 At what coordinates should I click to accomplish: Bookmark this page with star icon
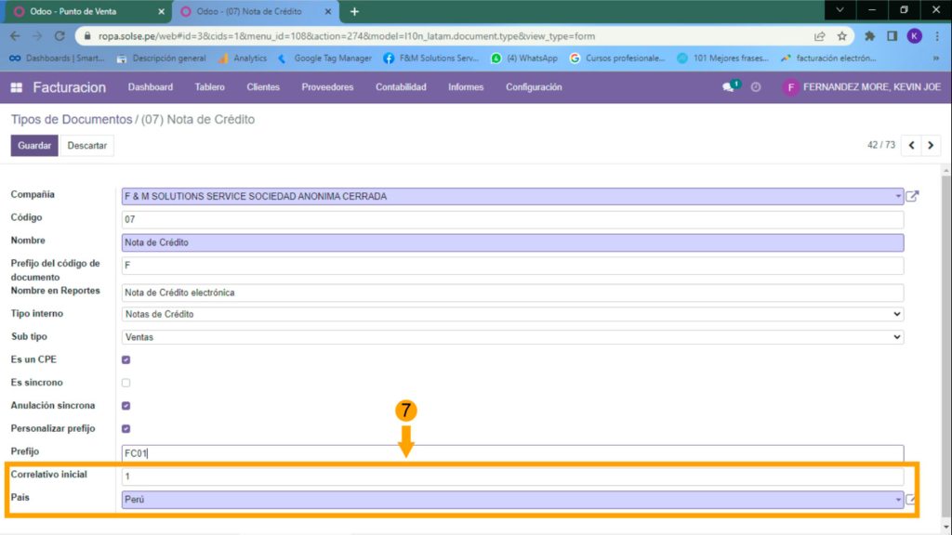pyautogui.click(x=841, y=36)
